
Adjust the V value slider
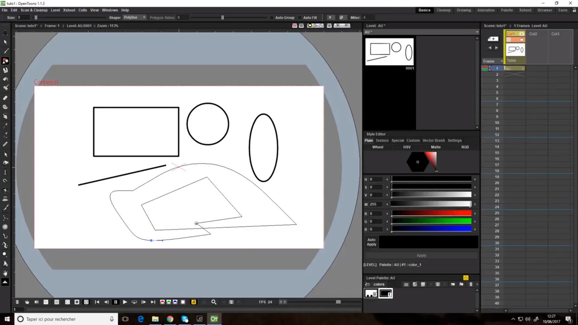[x=431, y=195]
